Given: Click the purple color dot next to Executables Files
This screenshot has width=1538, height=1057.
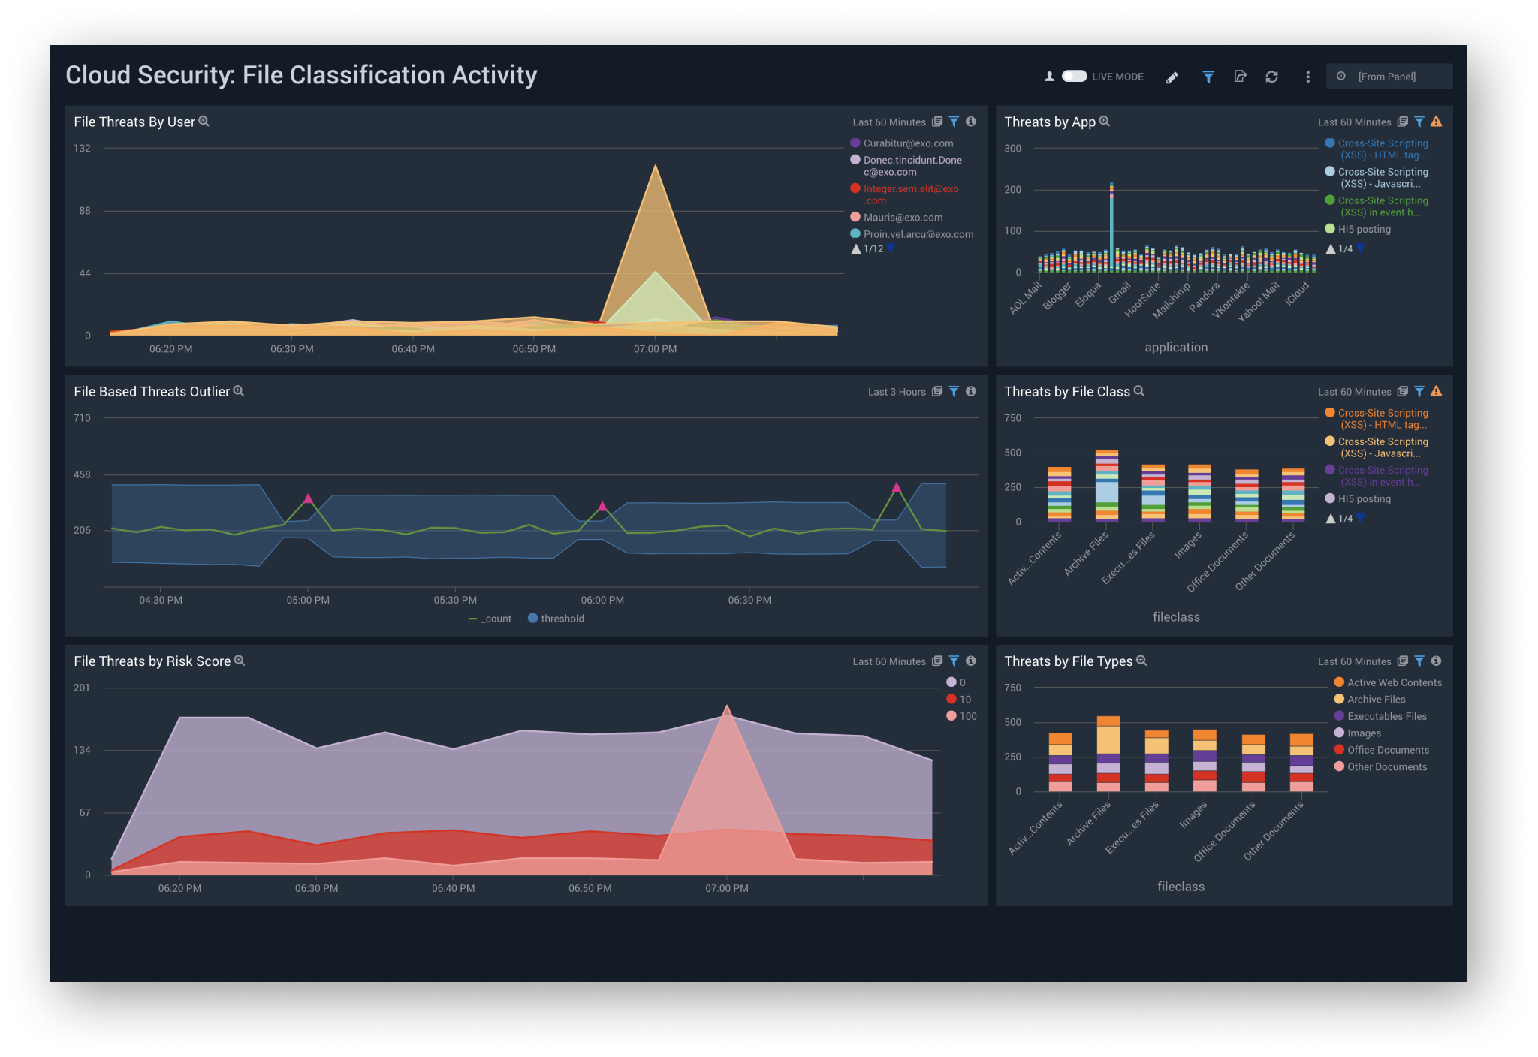Looking at the screenshot, I should click(x=1339, y=715).
